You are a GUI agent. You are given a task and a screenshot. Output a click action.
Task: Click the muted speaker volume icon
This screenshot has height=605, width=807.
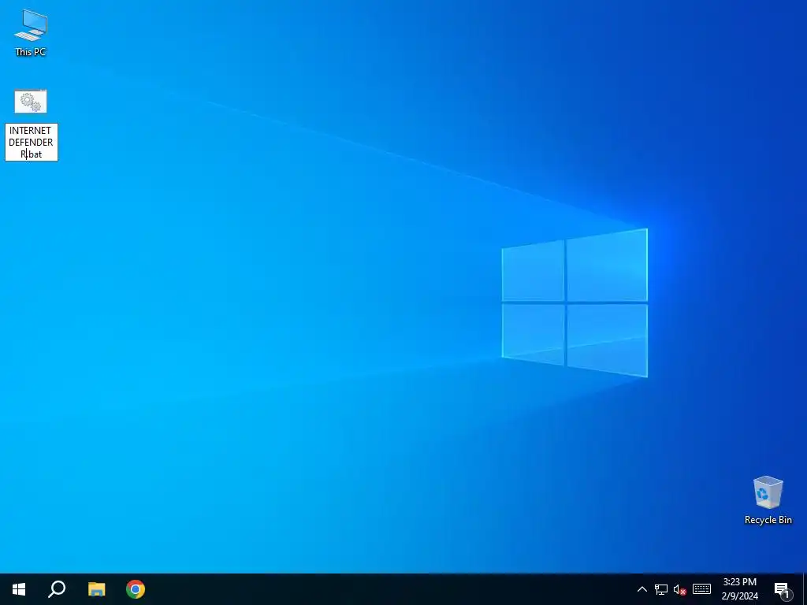click(x=680, y=589)
